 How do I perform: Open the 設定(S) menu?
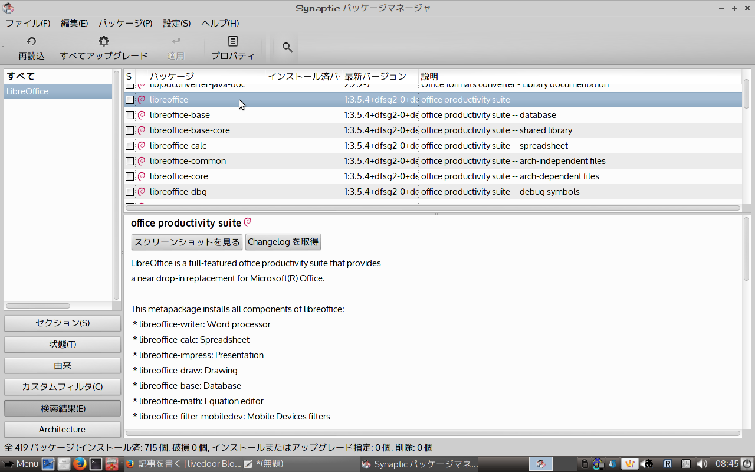[x=177, y=23]
